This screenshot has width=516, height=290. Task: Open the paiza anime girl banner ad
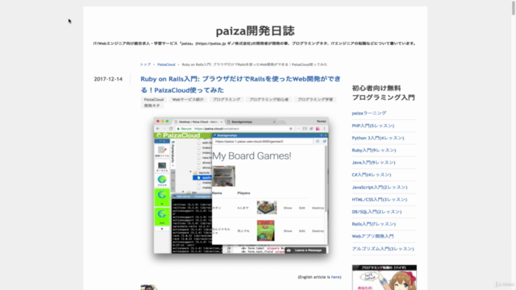click(384, 277)
